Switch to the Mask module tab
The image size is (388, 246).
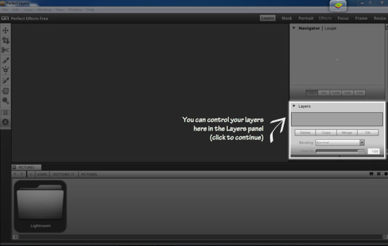(x=287, y=18)
